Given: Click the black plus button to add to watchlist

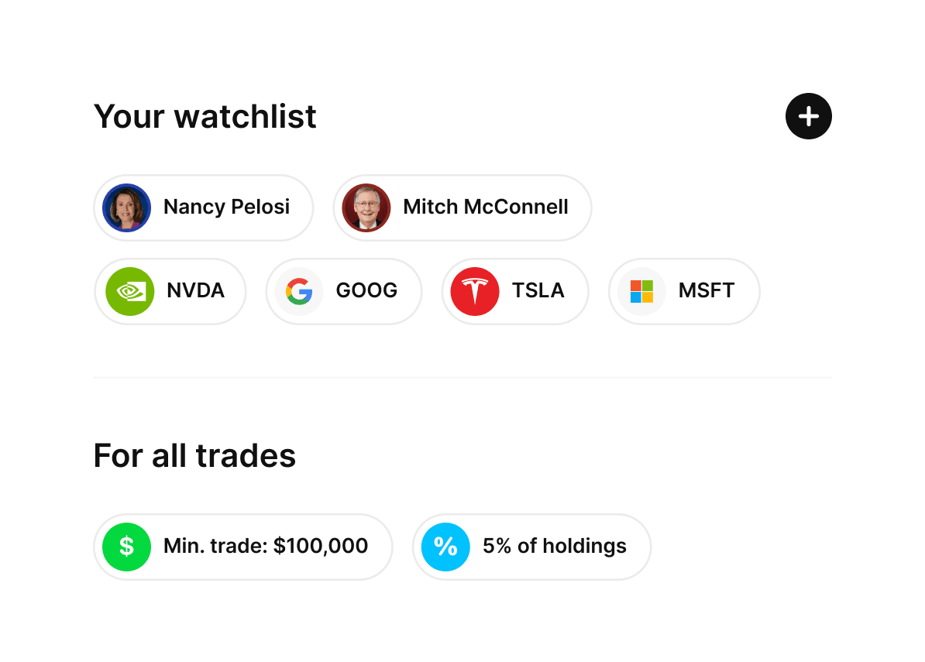Looking at the screenshot, I should click(x=808, y=117).
